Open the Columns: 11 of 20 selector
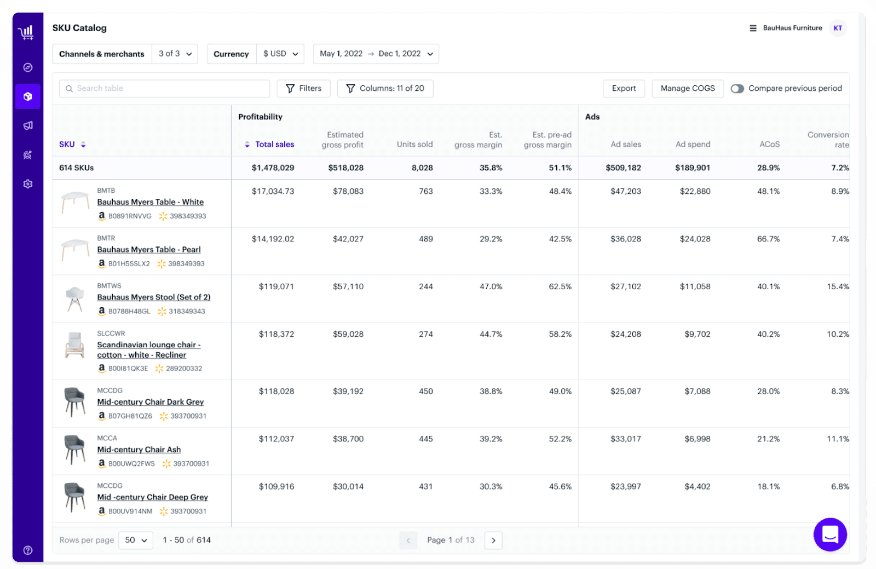 pos(385,88)
